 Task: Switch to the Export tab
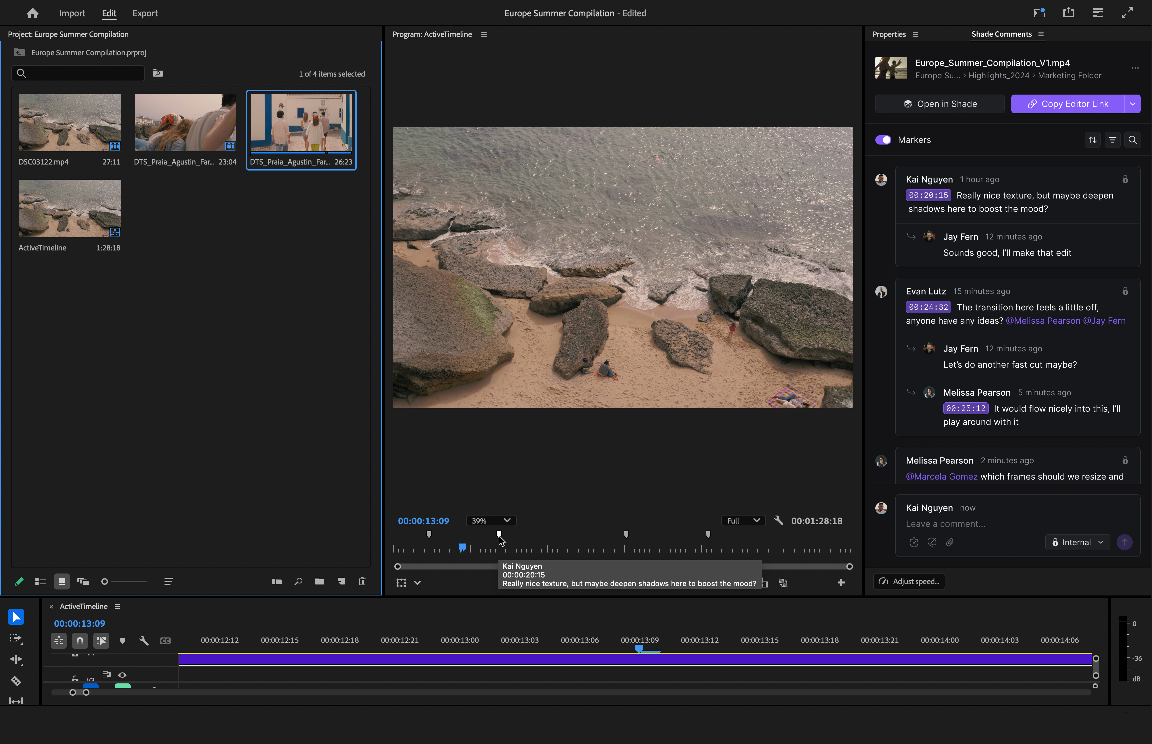pyautogui.click(x=145, y=13)
